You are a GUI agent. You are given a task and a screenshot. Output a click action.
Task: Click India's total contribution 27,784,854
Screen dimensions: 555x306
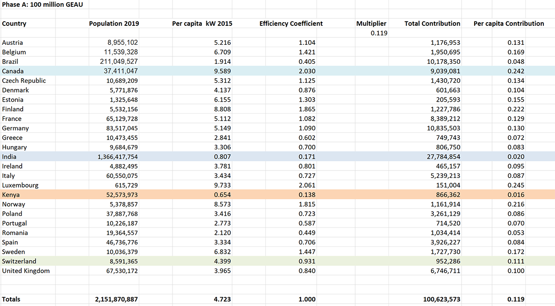(443, 157)
